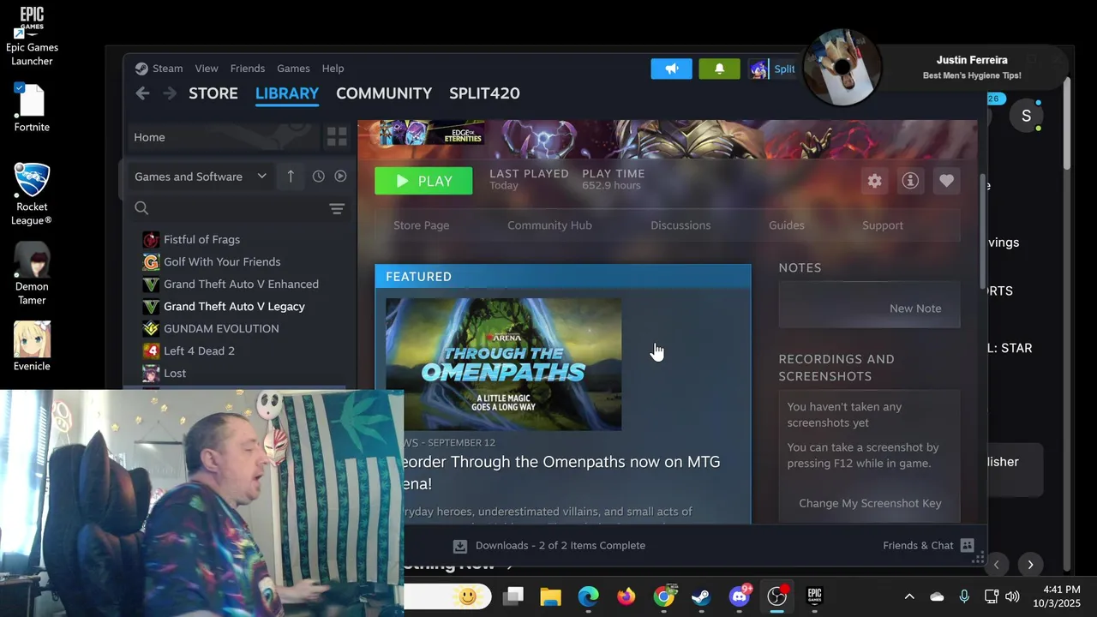Open the green bell notifications button
Image resolution: width=1097 pixels, height=617 pixels.
720,69
